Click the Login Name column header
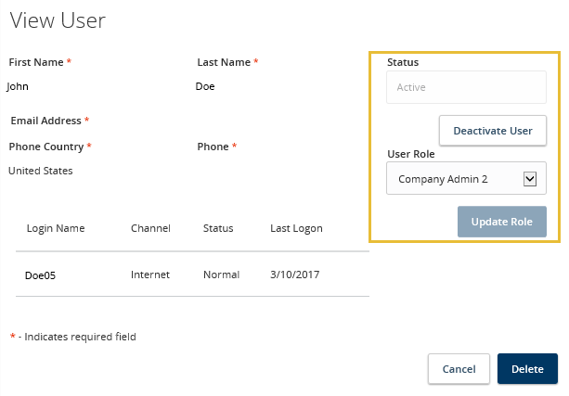The image size is (569, 396). 56,228
